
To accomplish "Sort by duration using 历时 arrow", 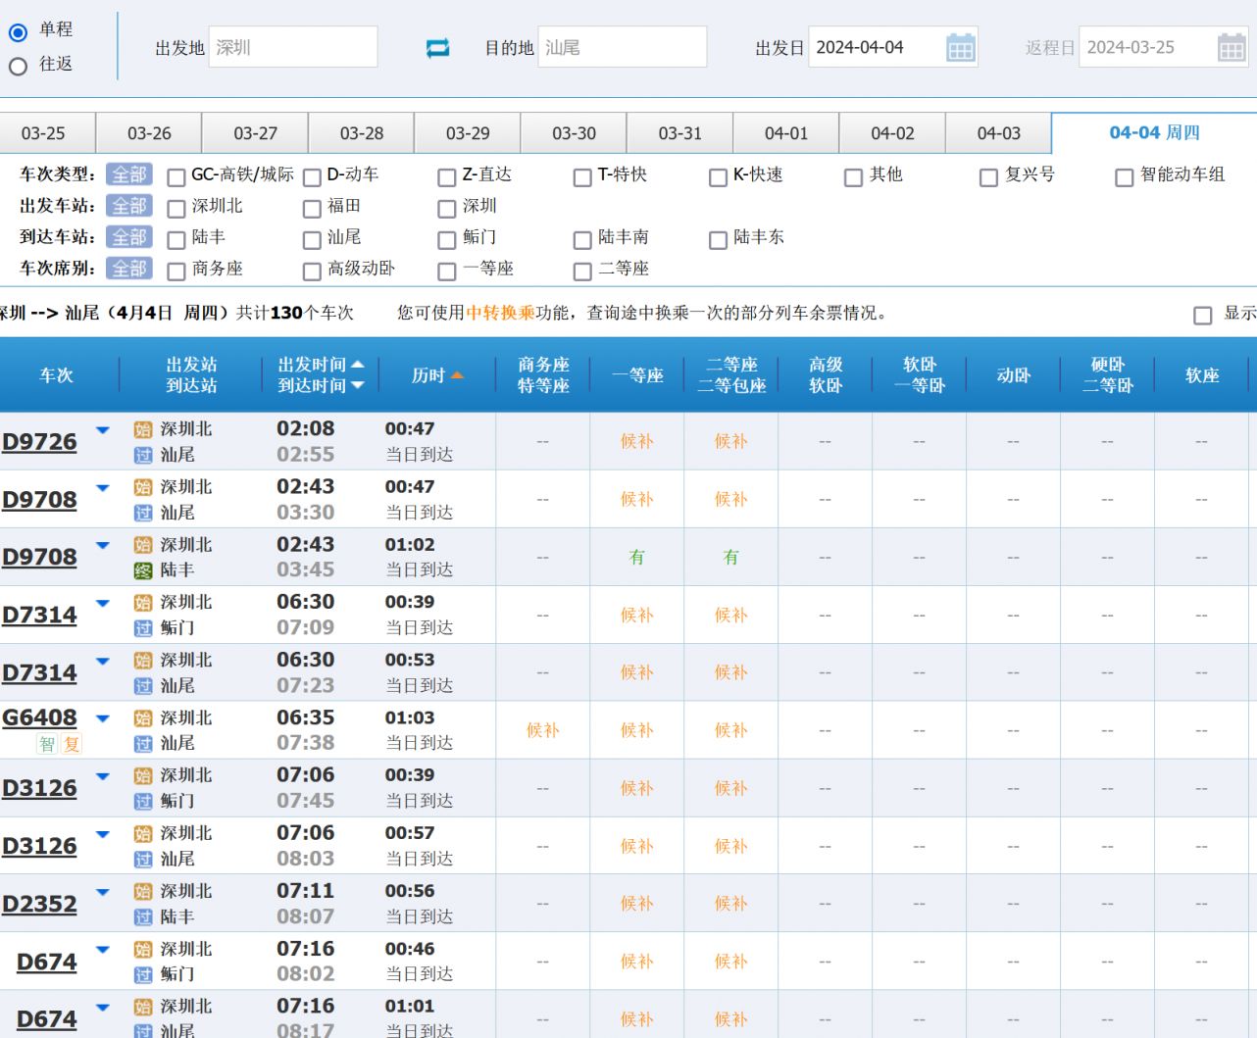I will (457, 375).
